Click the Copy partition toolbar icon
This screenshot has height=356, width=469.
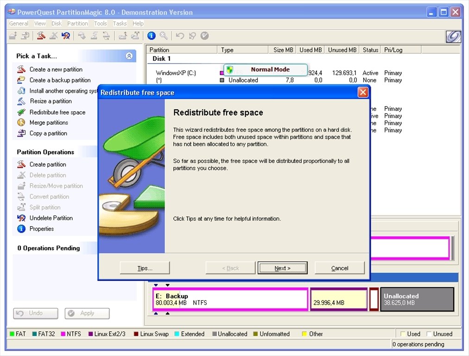[25, 36]
